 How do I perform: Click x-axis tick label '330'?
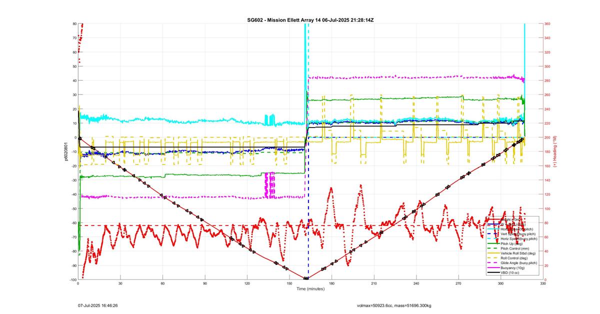tap(542, 283)
